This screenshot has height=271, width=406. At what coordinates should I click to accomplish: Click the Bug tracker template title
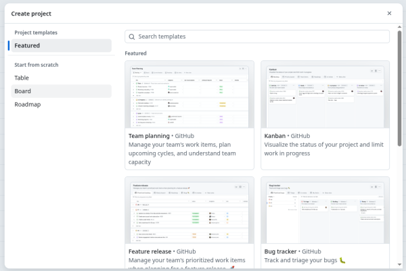280,251
